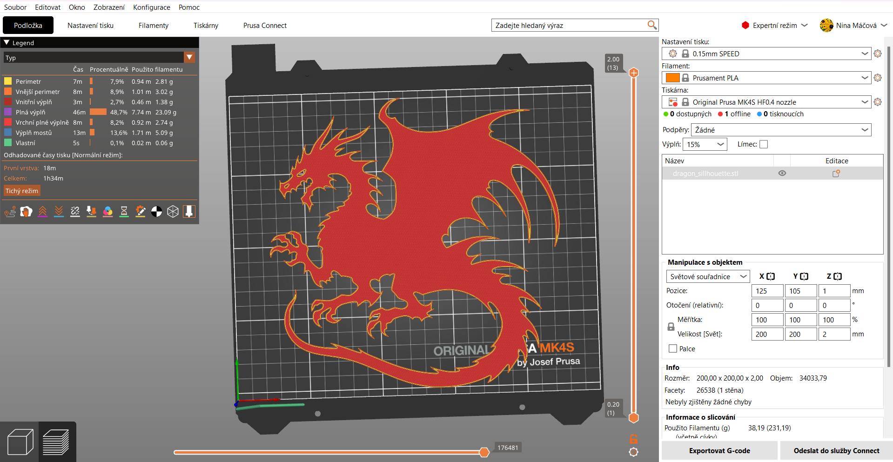The height and width of the screenshot is (462, 893).
Task: Open printer settings gear beside MK4S preset
Action: pos(878,102)
